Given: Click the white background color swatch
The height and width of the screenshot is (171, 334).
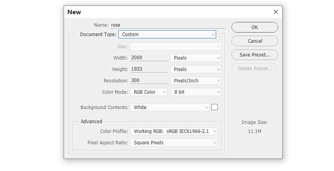Looking at the screenshot, I should tap(215, 107).
